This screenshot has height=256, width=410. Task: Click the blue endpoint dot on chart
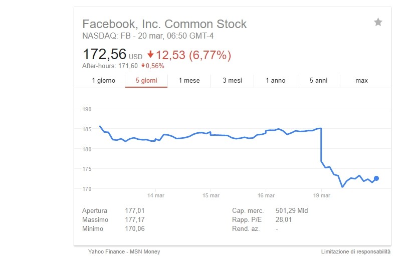[x=376, y=178]
